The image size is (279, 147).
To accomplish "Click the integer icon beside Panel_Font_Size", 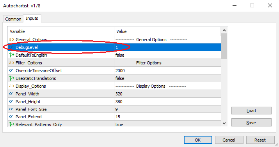I will tap(11, 109).
